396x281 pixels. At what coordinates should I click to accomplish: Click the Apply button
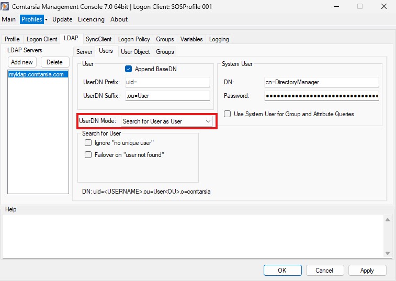tap(367, 271)
